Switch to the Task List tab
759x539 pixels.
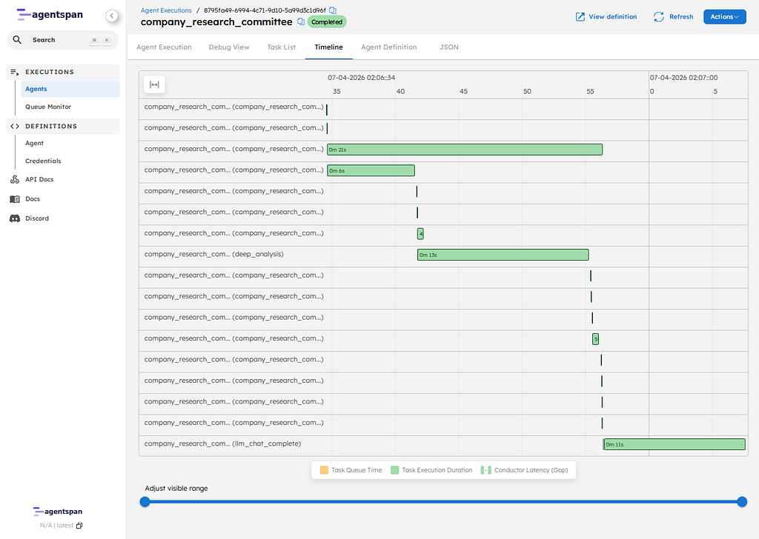tap(282, 47)
